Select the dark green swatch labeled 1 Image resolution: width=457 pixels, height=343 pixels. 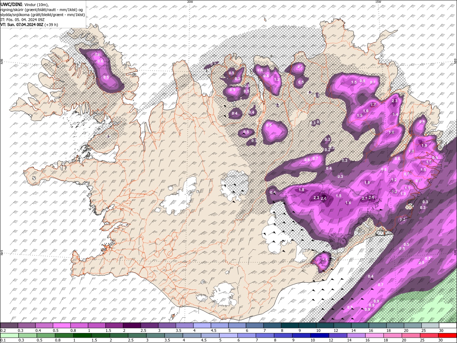(x=82, y=335)
